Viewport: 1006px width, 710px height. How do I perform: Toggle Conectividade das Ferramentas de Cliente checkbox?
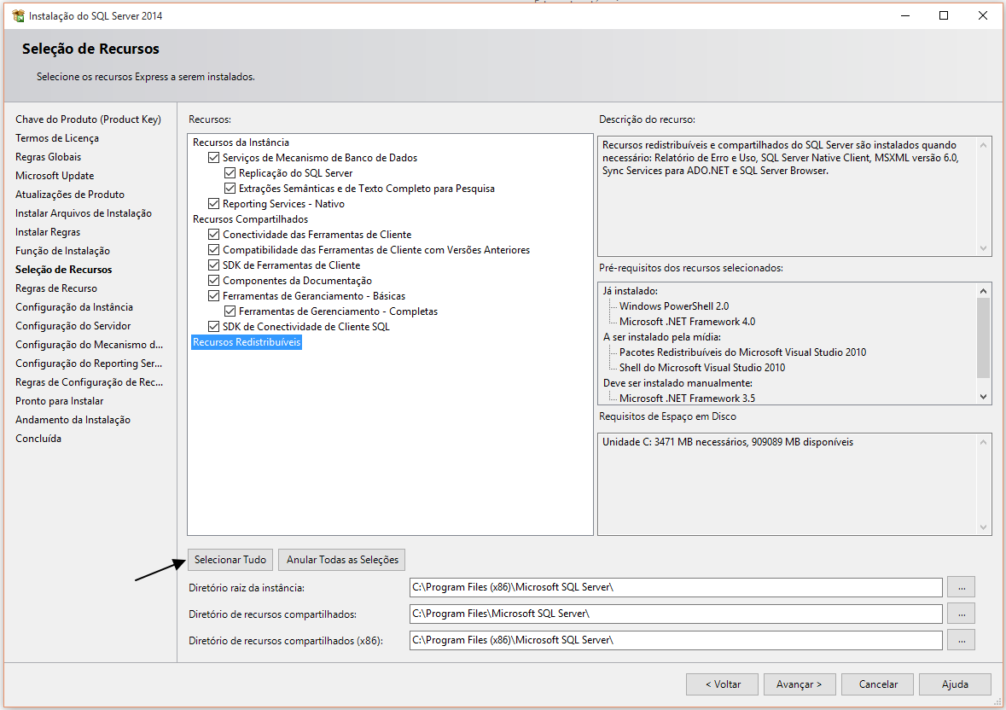(213, 235)
